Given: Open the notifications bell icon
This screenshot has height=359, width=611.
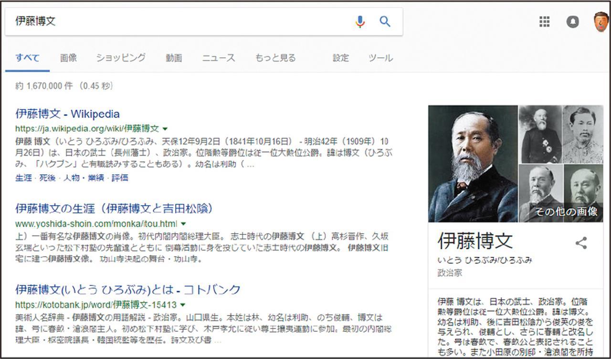Looking at the screenshot, I should pyautogui.click(x=573, y=21).
